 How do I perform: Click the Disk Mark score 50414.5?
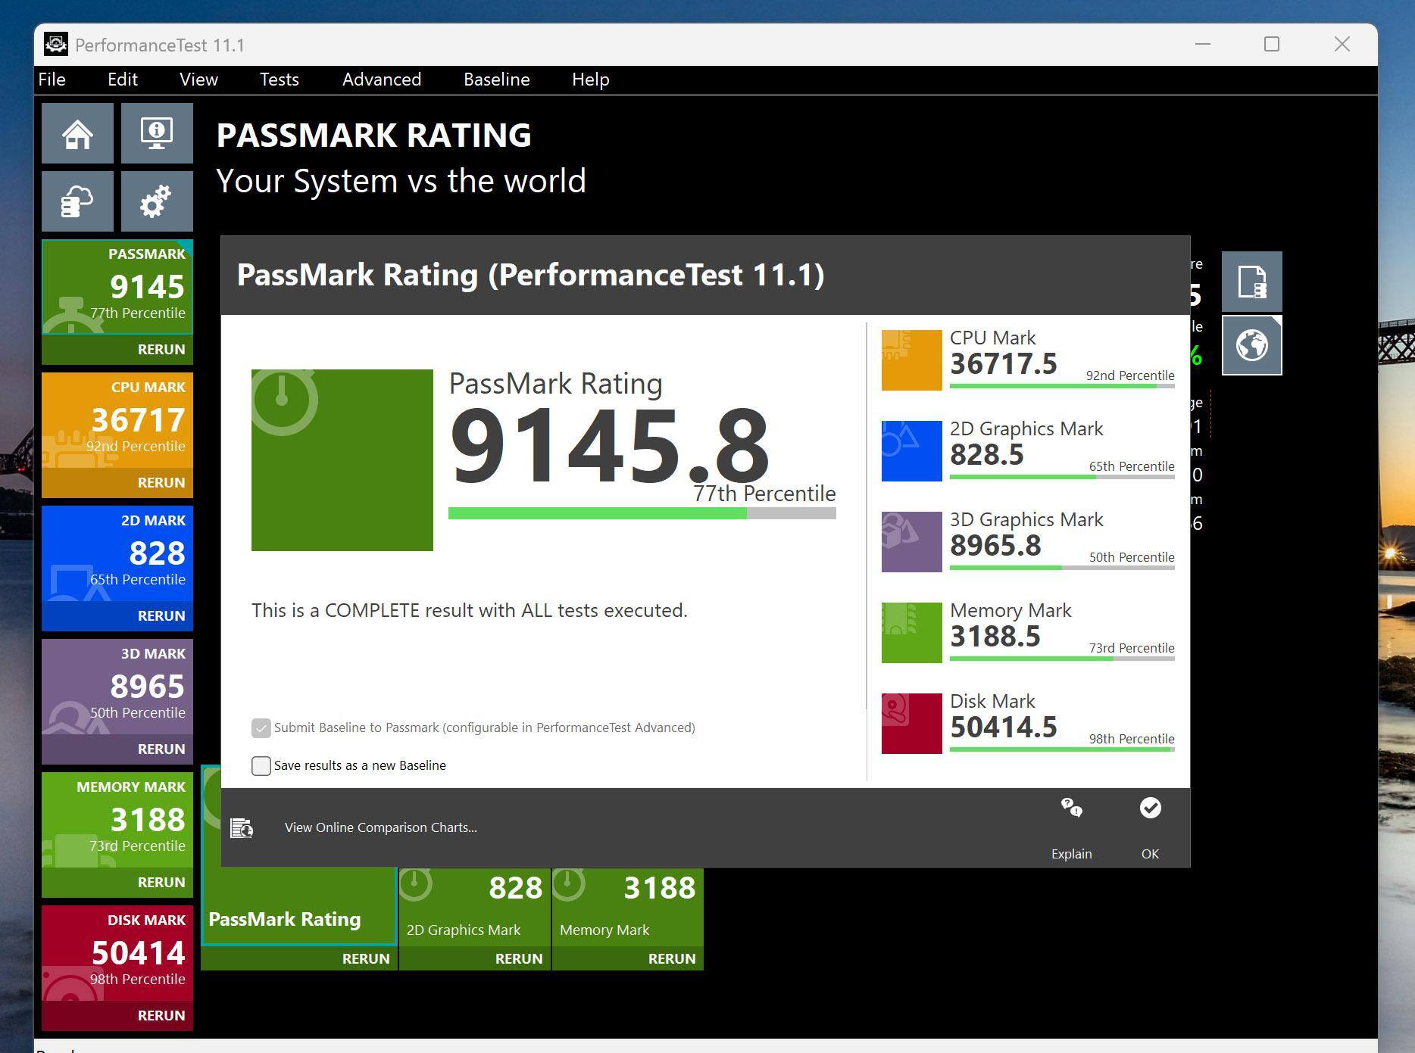click(1004, 727)
